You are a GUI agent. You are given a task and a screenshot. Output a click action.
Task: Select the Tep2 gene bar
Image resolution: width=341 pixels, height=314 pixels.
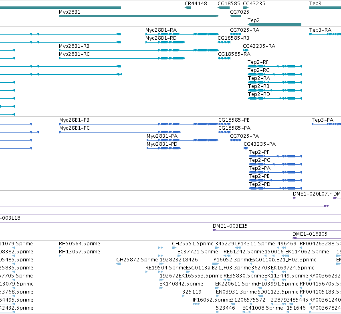pyautogui.click(x=274, y=24)
